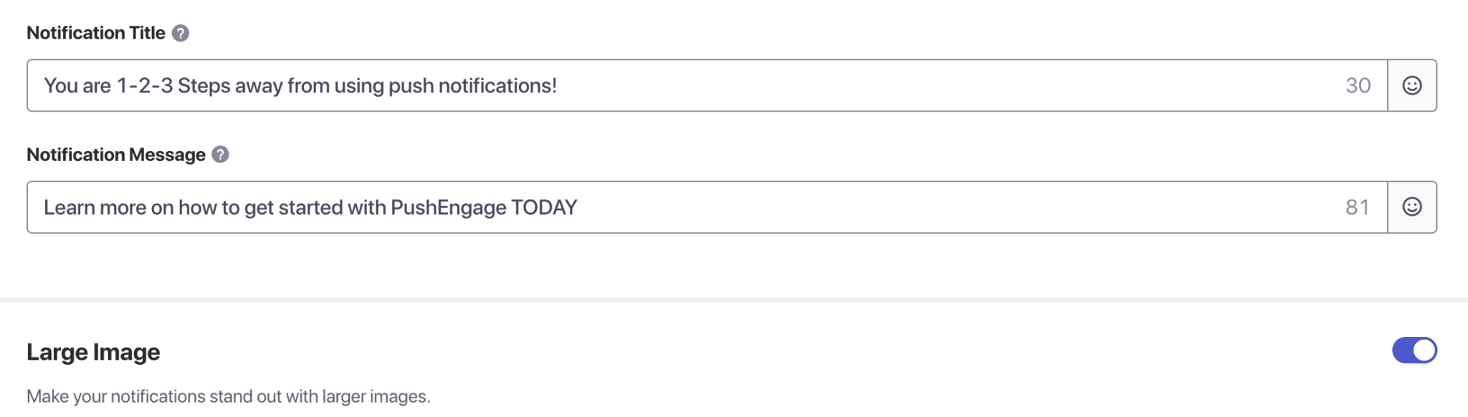The image size is (1468, 417).
Task: Click the Large Image heading
Action: pos(93,351)
